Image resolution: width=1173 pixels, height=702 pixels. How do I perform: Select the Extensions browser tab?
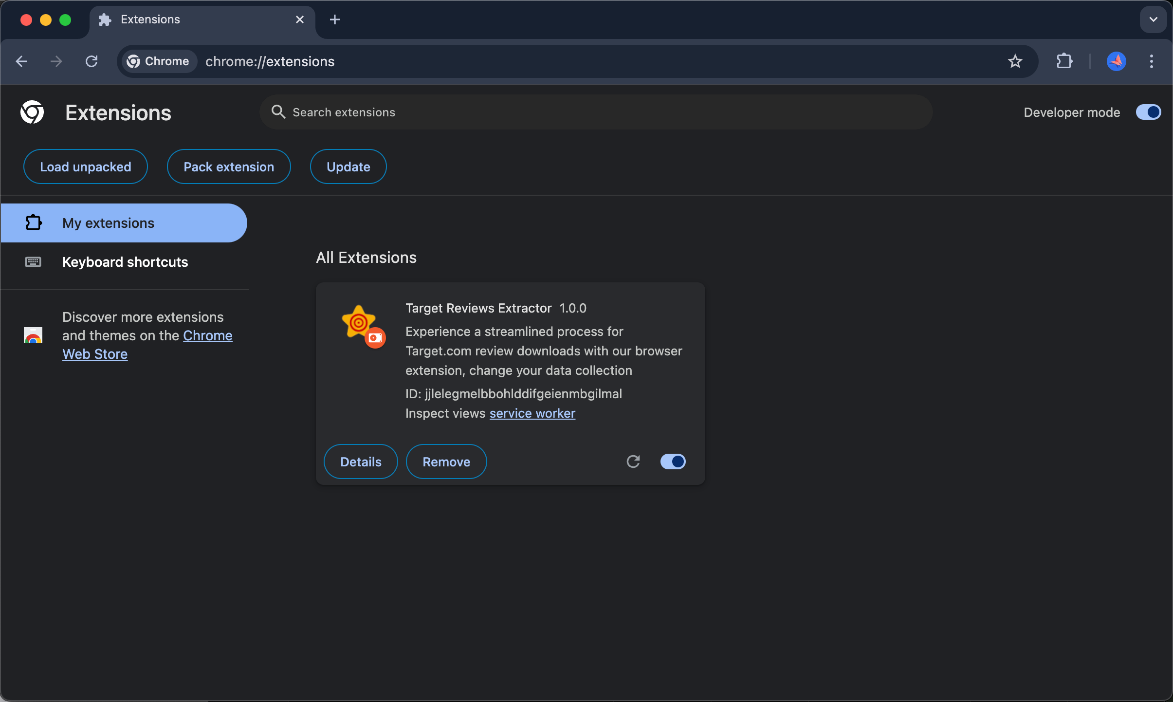[202, 19]
